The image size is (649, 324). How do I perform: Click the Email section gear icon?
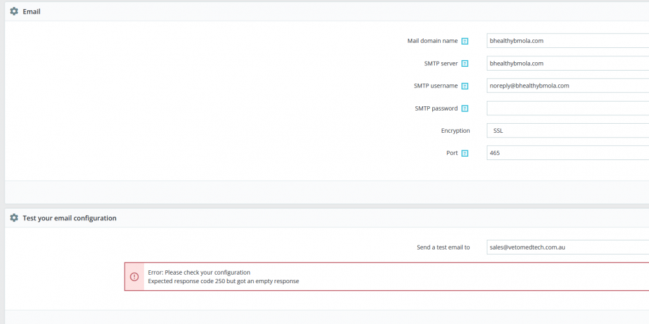click(x=14, y=12)
